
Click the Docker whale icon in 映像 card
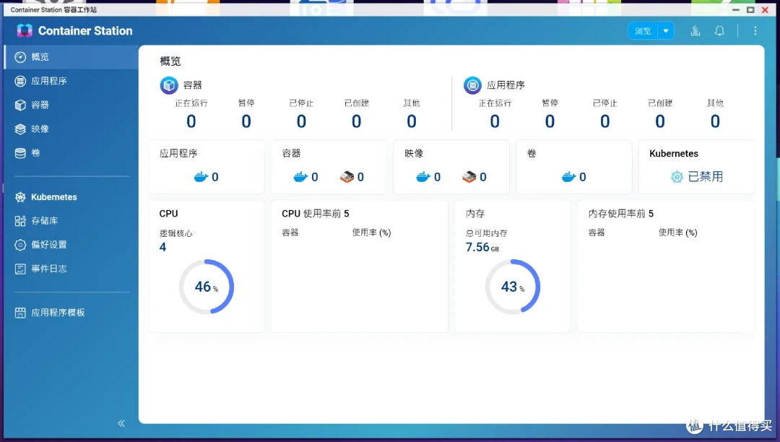point(423,176)
